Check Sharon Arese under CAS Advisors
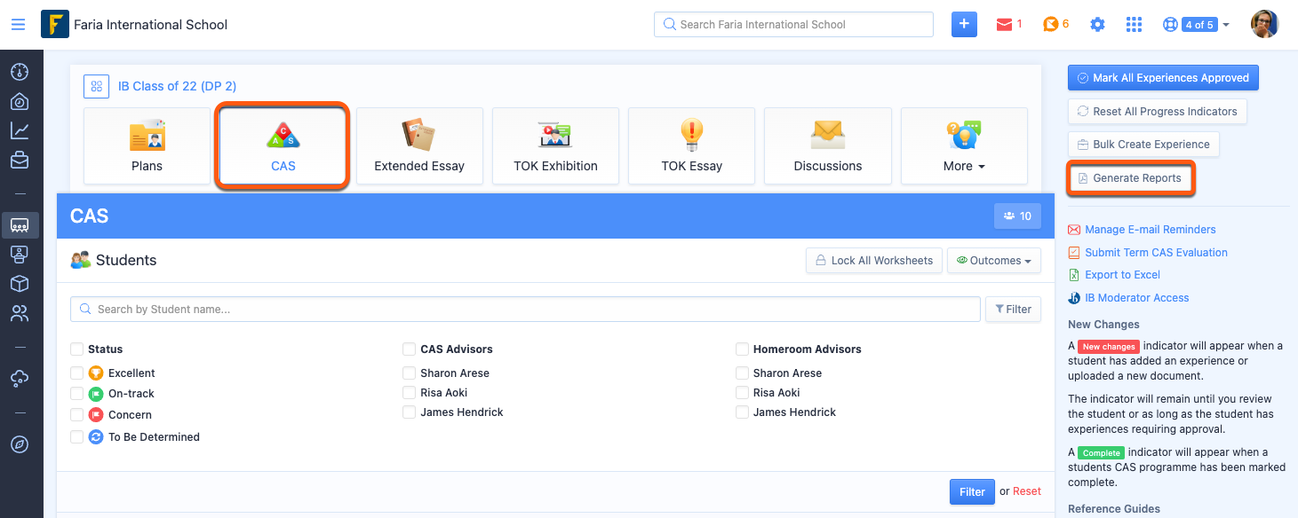 pyautogui.click(x=409, y=373)
